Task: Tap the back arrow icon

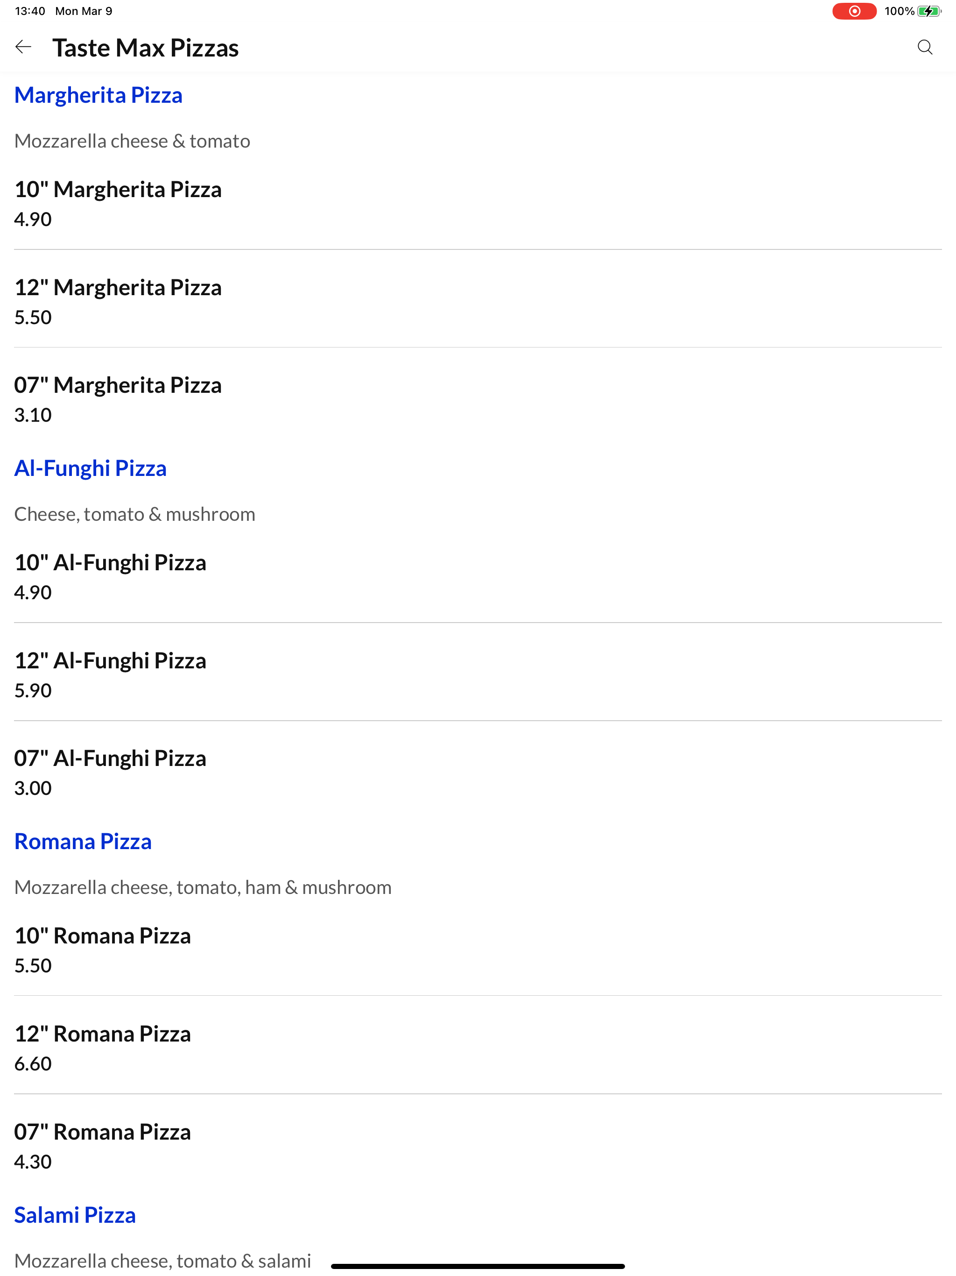Action: point(23,47)
